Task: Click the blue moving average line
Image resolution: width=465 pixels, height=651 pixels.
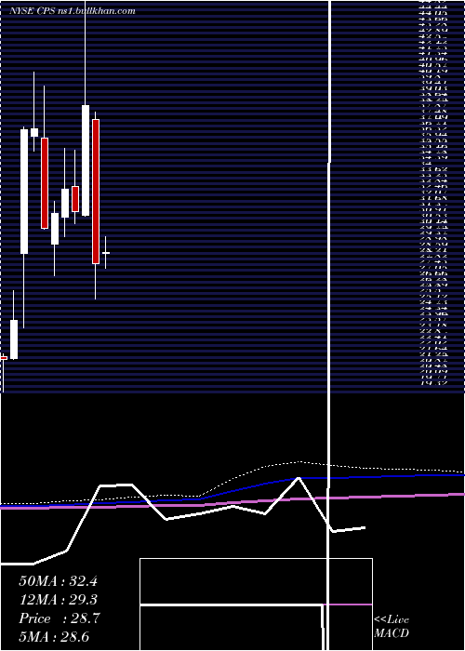Action: [x=232, y=490]
